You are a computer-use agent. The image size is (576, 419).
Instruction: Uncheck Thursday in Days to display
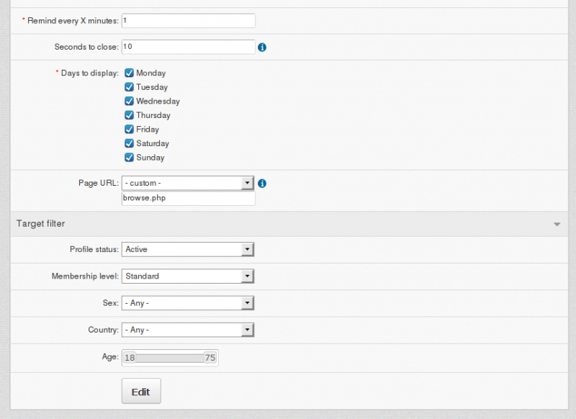pos(130,115)
